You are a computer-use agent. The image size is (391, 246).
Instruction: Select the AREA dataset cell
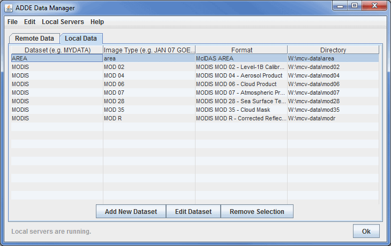click(57, 58)
